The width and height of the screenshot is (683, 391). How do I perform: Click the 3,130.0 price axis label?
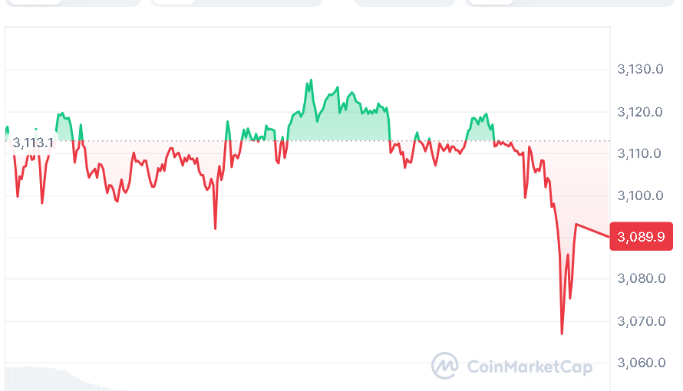point(640,70)
